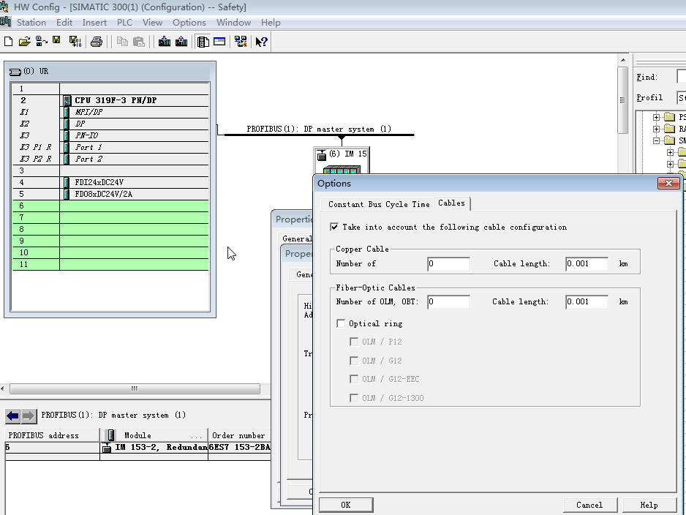This screenshot has height=515, width=686.
Task: Collapse the SM folder in catalog tree
Action: [656, 140]
